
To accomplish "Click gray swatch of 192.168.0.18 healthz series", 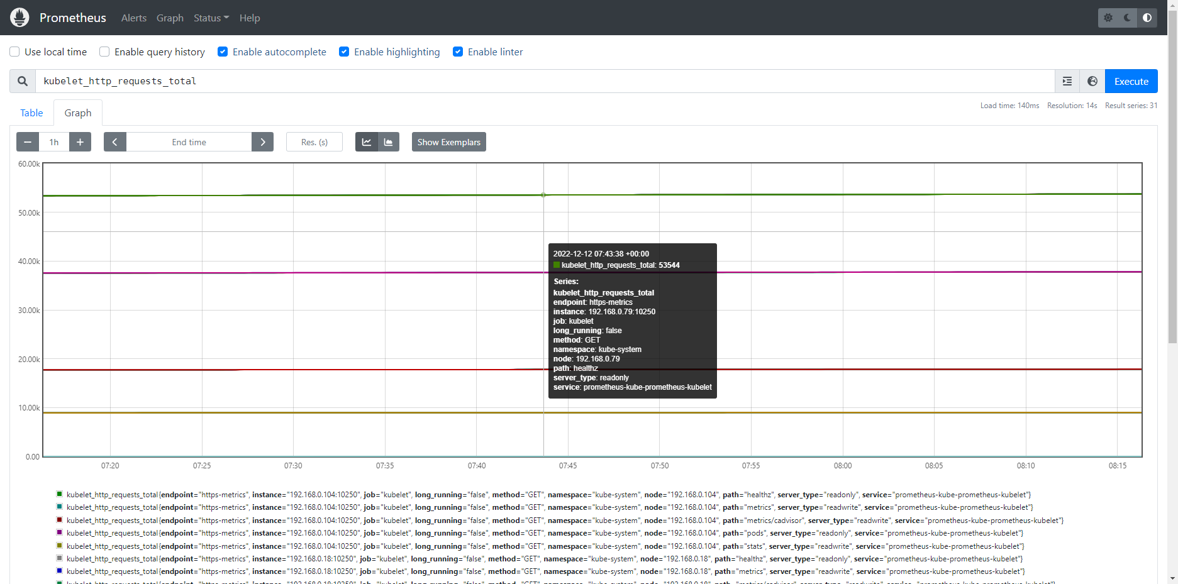I will [59, 558].
